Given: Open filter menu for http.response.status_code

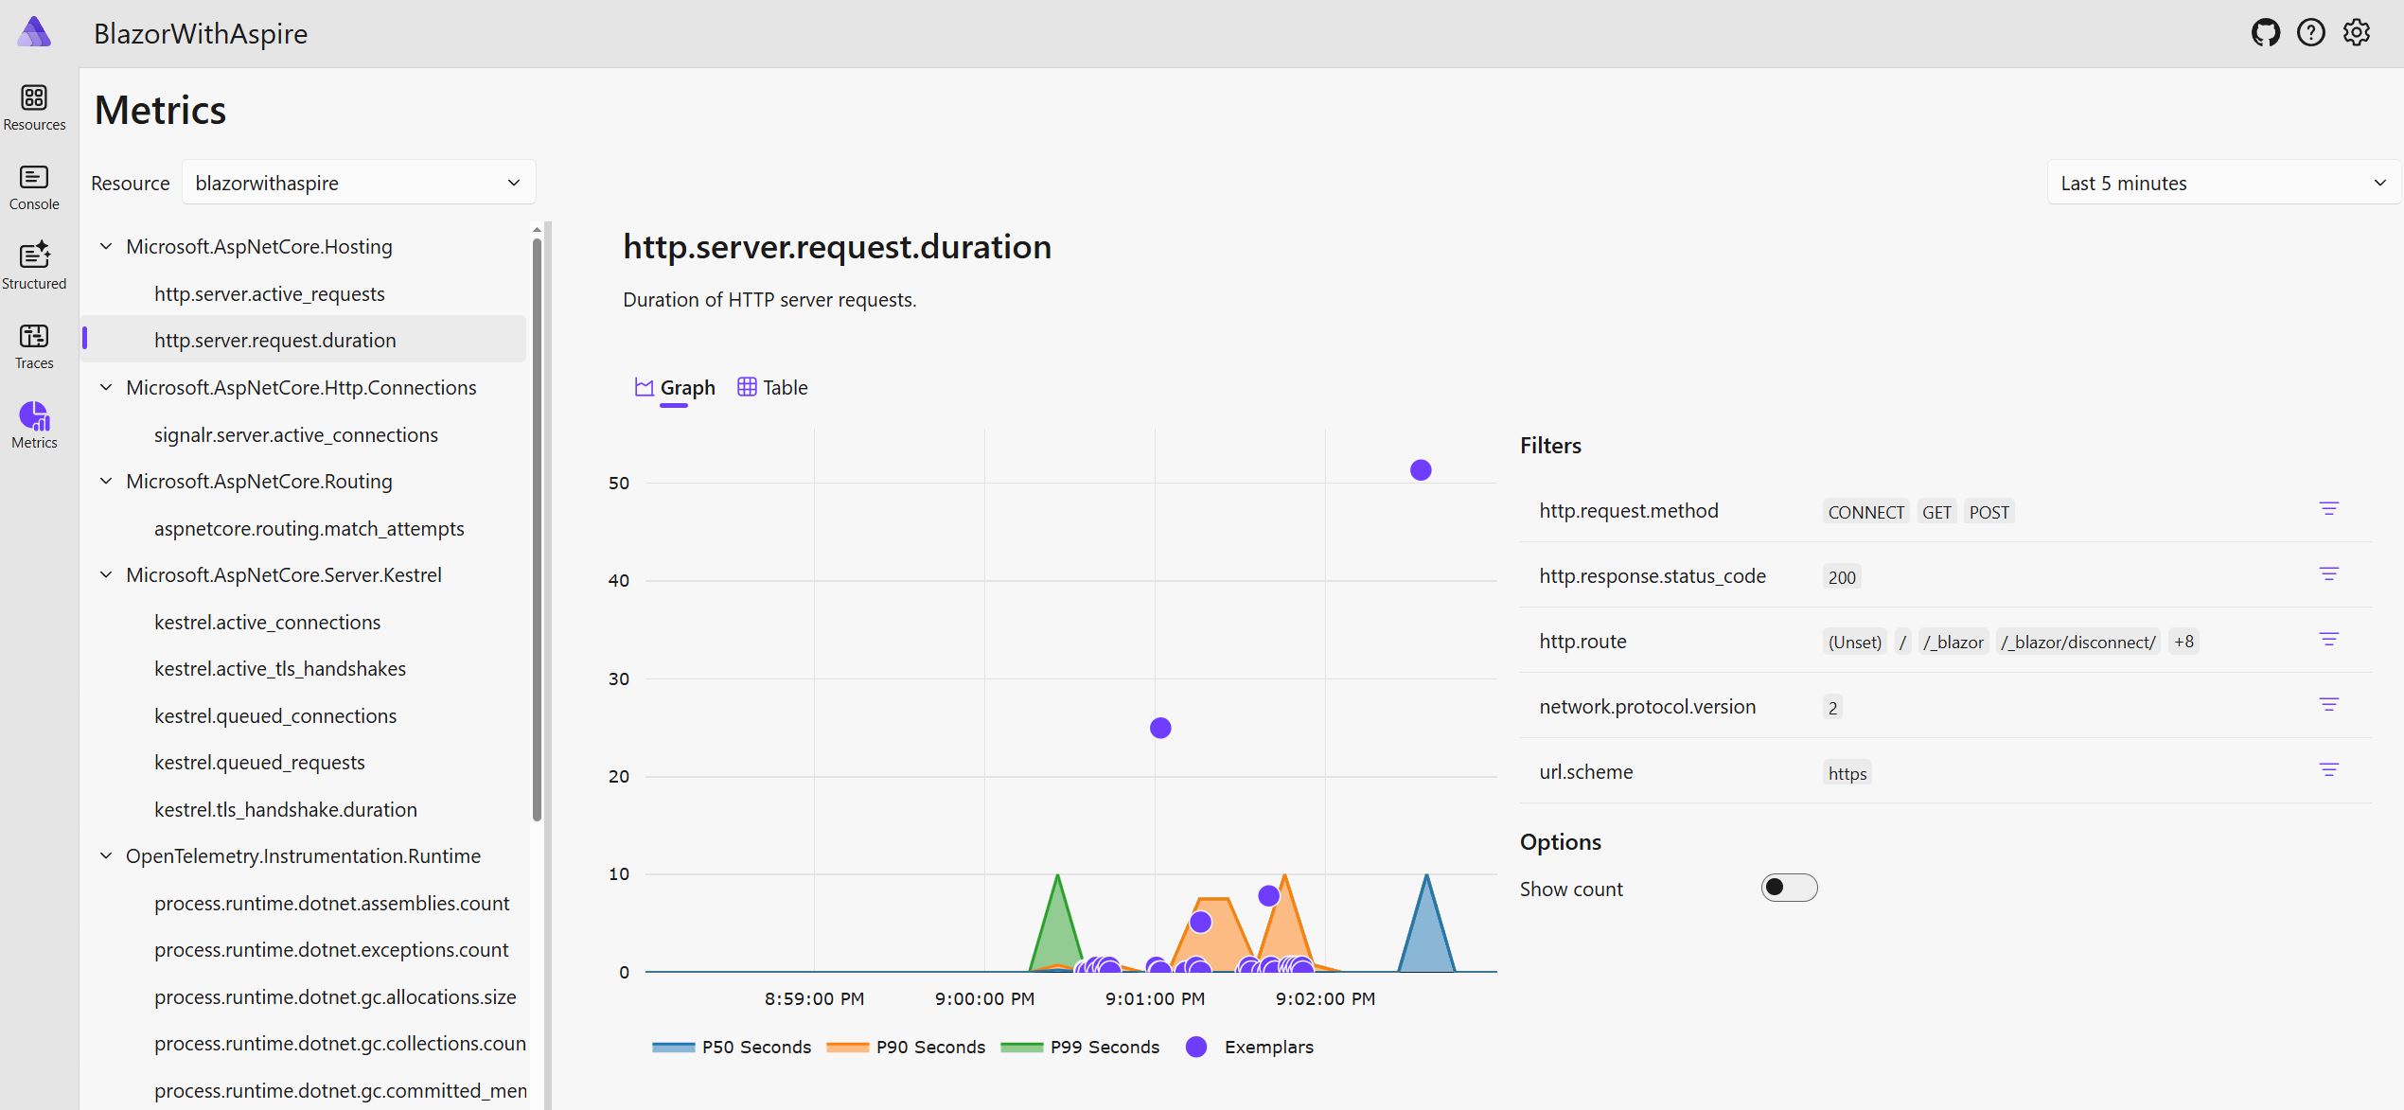Looking at the screenshot, I should (x=2328, y=574).
